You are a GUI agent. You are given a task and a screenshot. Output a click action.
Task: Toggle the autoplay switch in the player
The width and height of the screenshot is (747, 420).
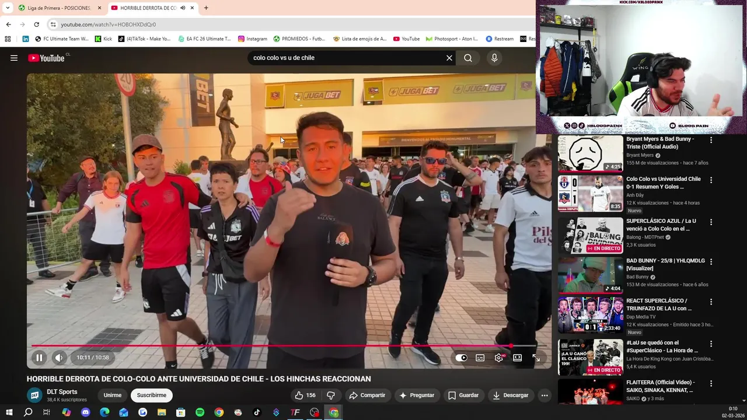pos(462,358)
